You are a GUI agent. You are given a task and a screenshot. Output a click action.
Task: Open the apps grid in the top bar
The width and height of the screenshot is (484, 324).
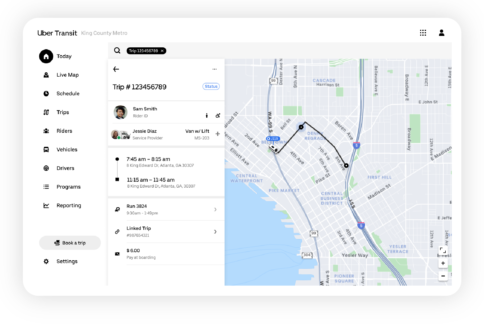pos(423,33)
